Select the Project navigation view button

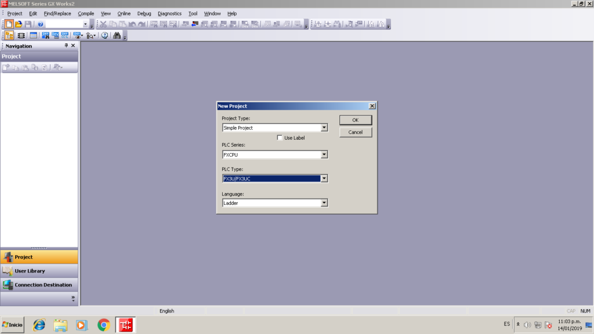click(x=39, y=257)
